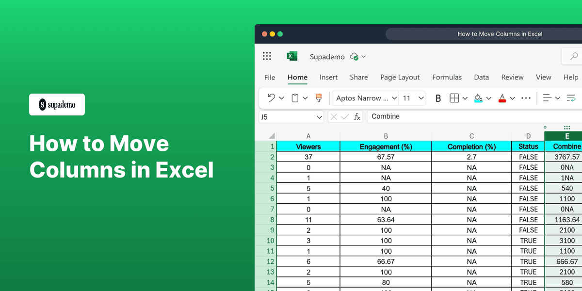Select column E header

tap(567, 136)
